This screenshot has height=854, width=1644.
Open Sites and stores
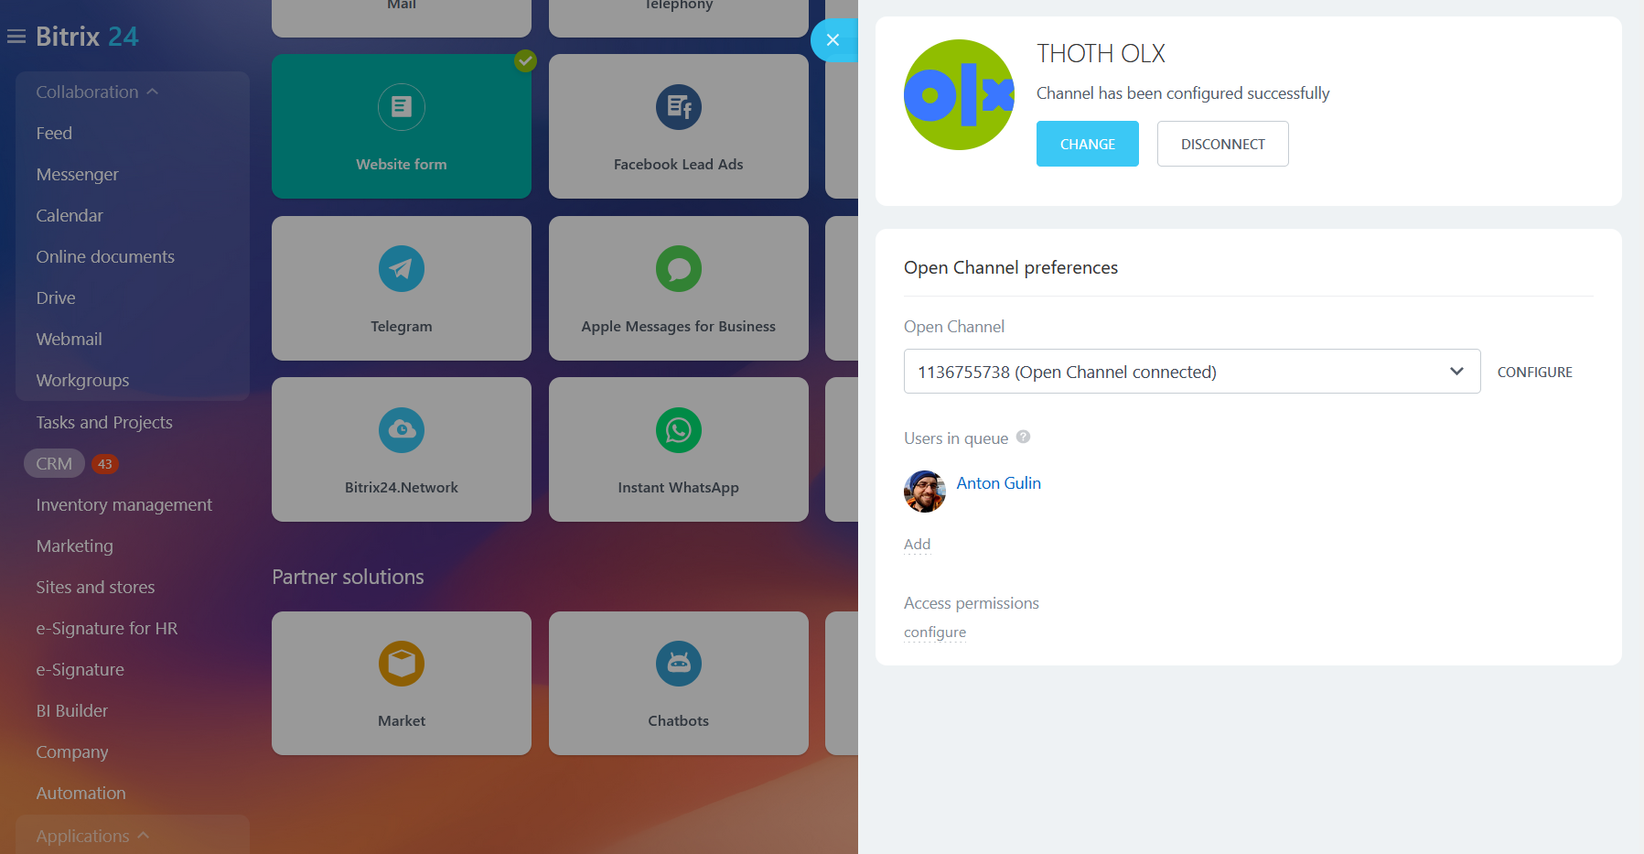point(95,588)
